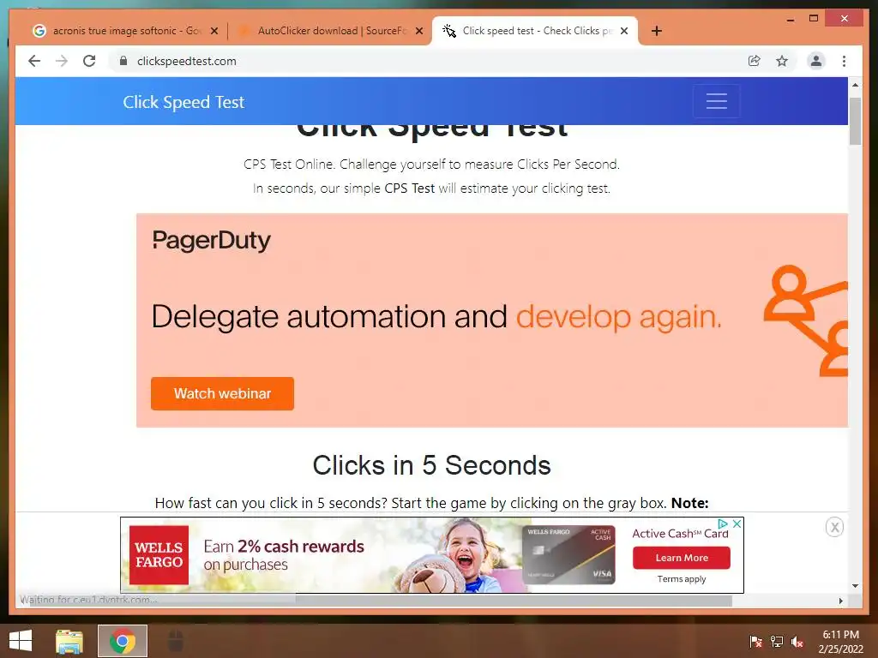The image size is (878, 658).
Task: Click 'Earn 2% cash rewards' ad text
Action: [284, 546]
